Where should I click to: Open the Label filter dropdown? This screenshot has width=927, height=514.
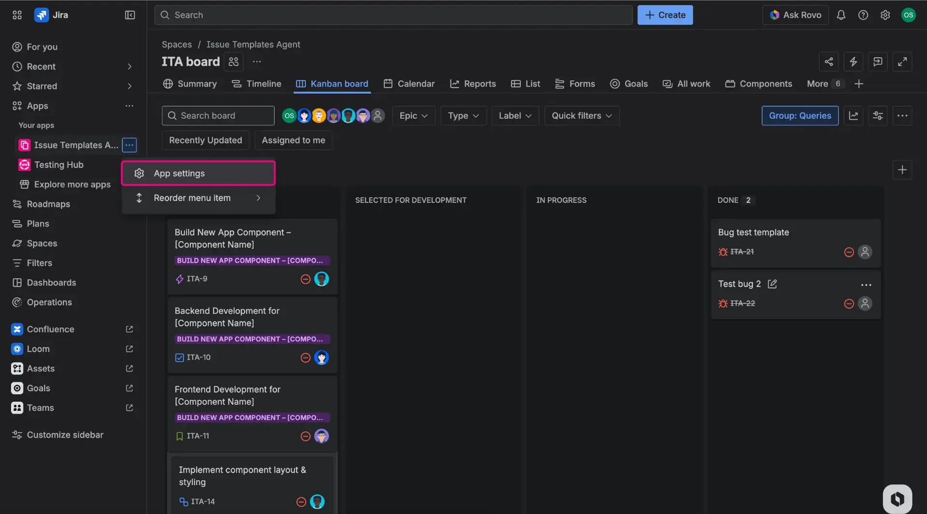point(514,115)
